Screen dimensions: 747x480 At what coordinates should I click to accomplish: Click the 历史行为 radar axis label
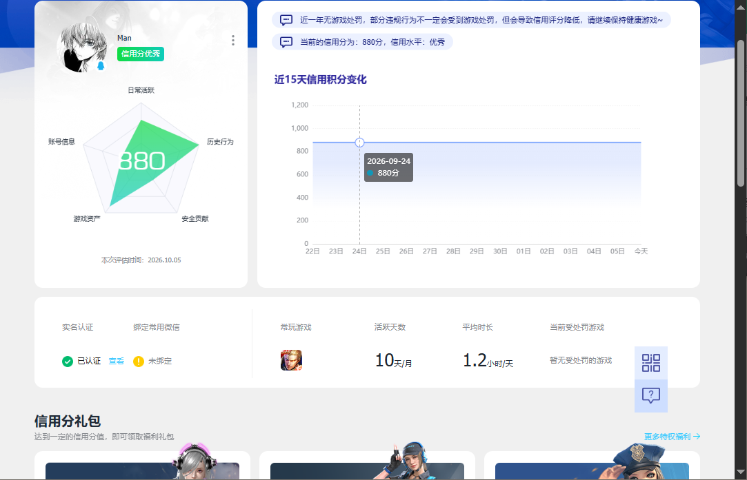(x=220, y=142)
